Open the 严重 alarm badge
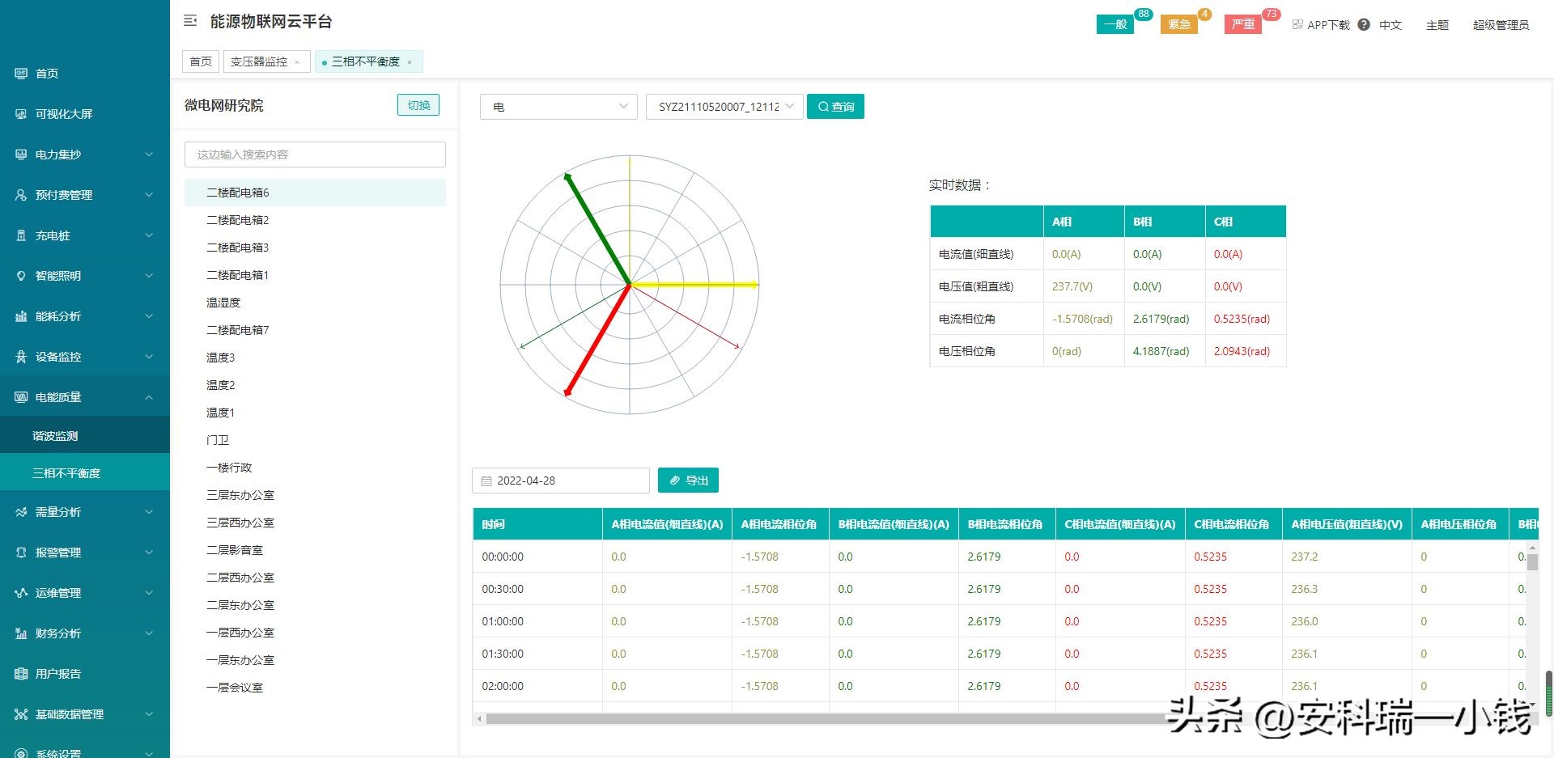 pyautogui.click(x=1242, y=25)
